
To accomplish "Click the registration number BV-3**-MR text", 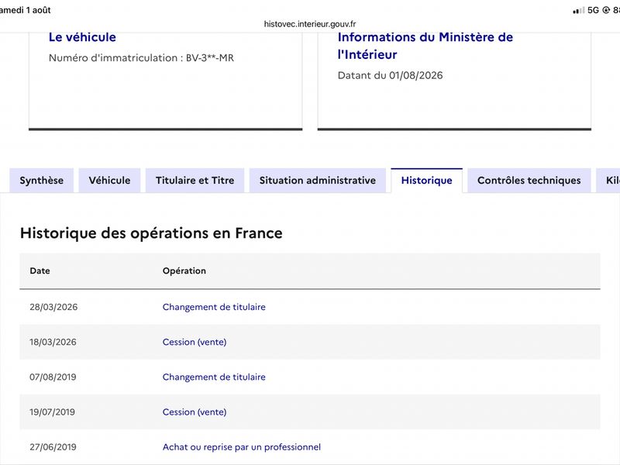I will (x=210, y=57).
